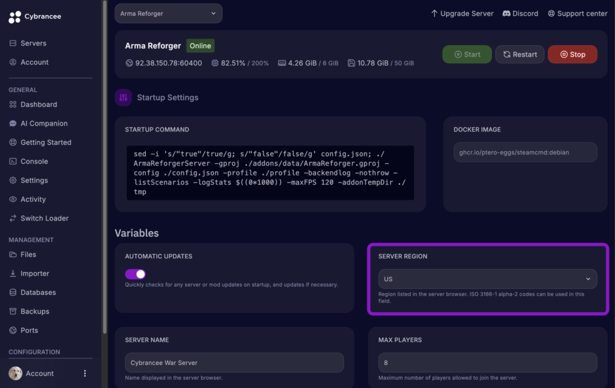Go to Dashboard
The image size is (615, 388).
pyautogui.click(x=38, y=105)
